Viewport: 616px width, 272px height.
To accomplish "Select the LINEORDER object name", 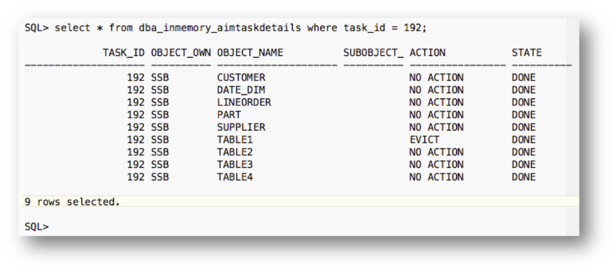I will (244, 103).
